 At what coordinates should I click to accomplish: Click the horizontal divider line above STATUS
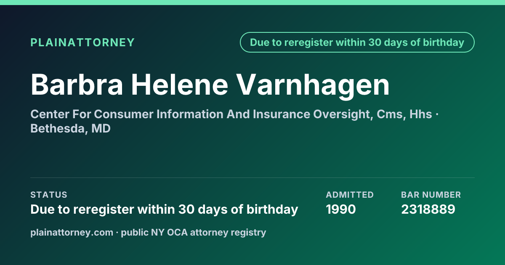click(252, 178)
